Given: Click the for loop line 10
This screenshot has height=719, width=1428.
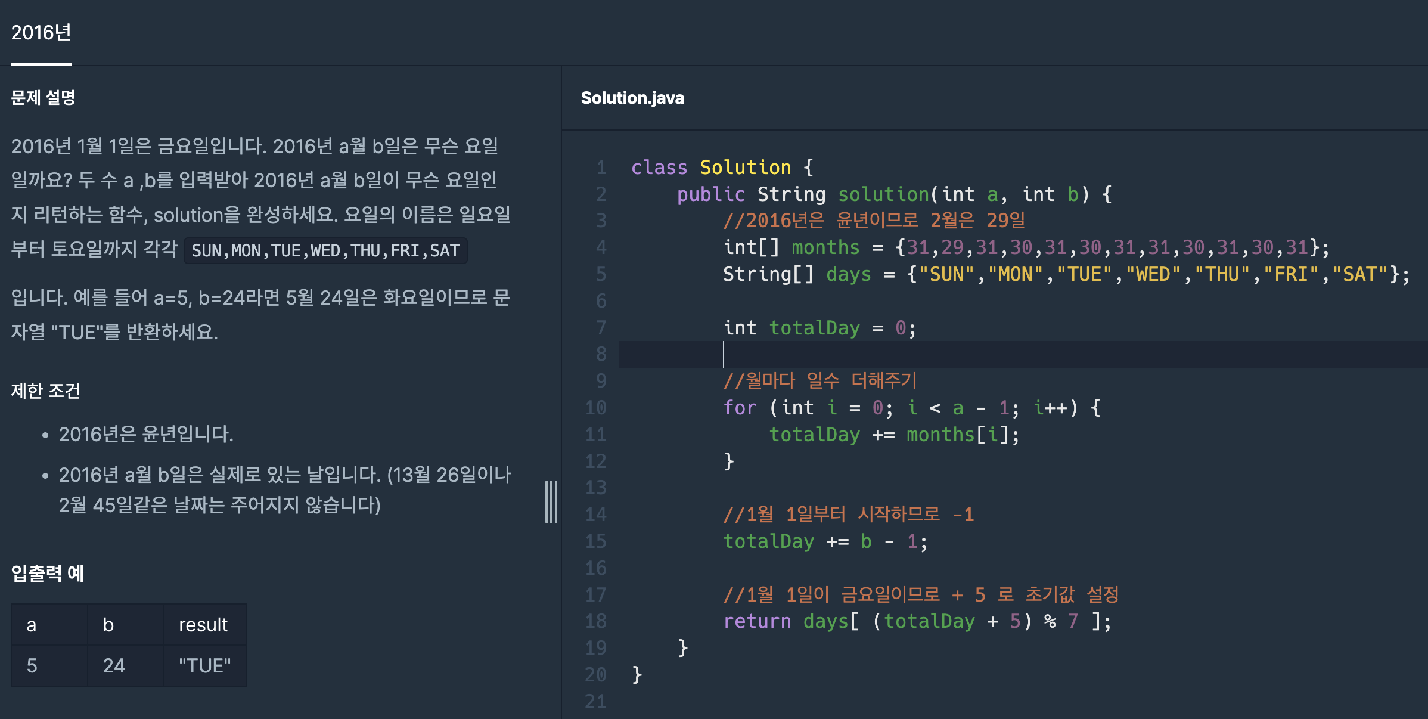Looking at the screenshot, I should 912,408.
